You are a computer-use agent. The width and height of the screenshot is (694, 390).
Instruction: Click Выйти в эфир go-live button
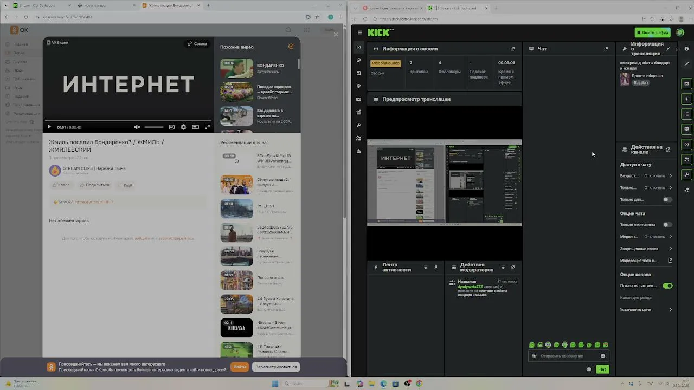[652, 32]
